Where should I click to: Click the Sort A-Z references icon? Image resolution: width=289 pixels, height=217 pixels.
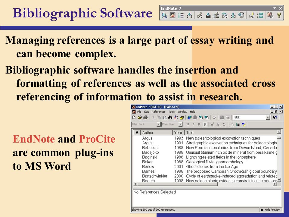[x=176, y=117]
